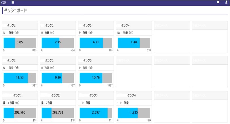230x124 pixels.
Task: Click the gauge showing 298.506
Action: (20, 113)
